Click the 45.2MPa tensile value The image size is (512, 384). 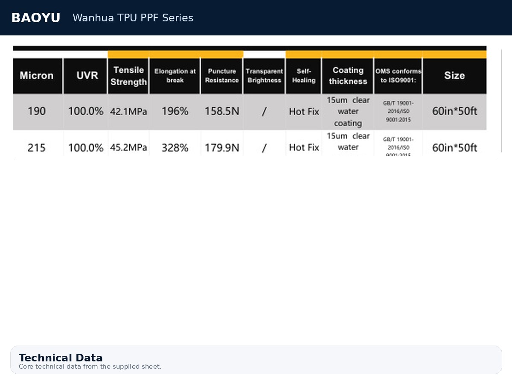[x=128, y=148]
